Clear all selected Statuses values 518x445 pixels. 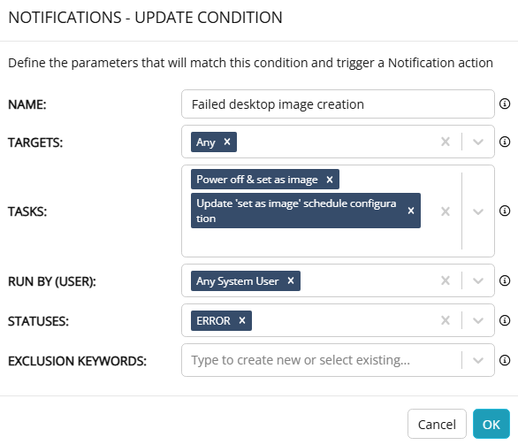pos(446,320)
